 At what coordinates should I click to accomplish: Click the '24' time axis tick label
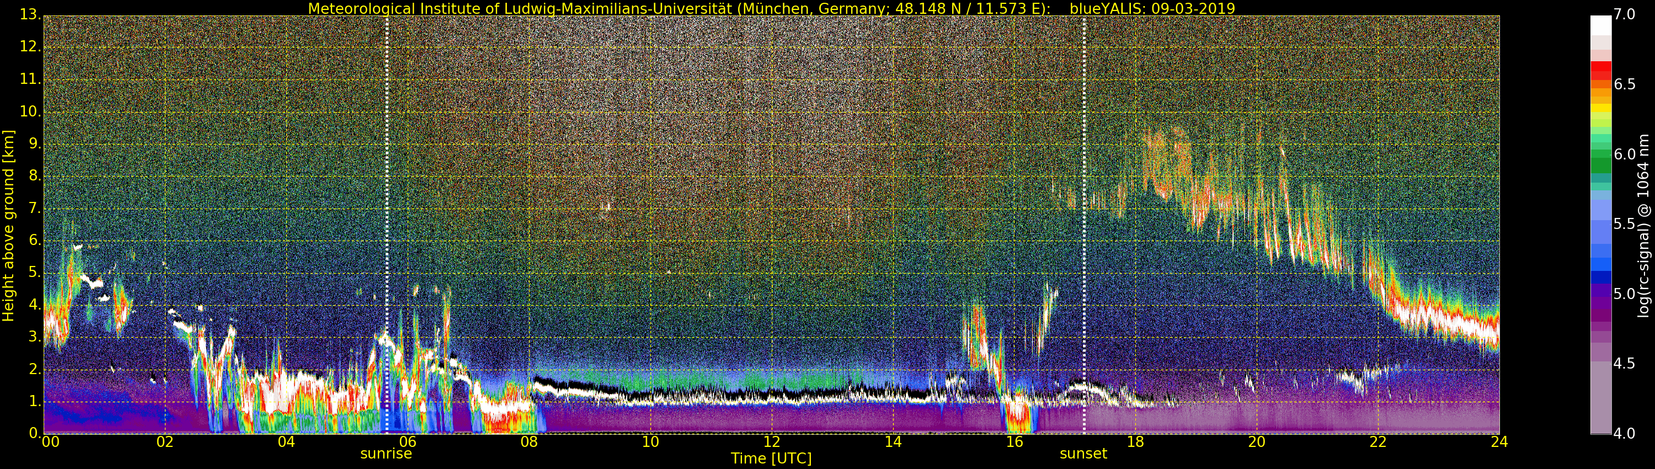1499,442
